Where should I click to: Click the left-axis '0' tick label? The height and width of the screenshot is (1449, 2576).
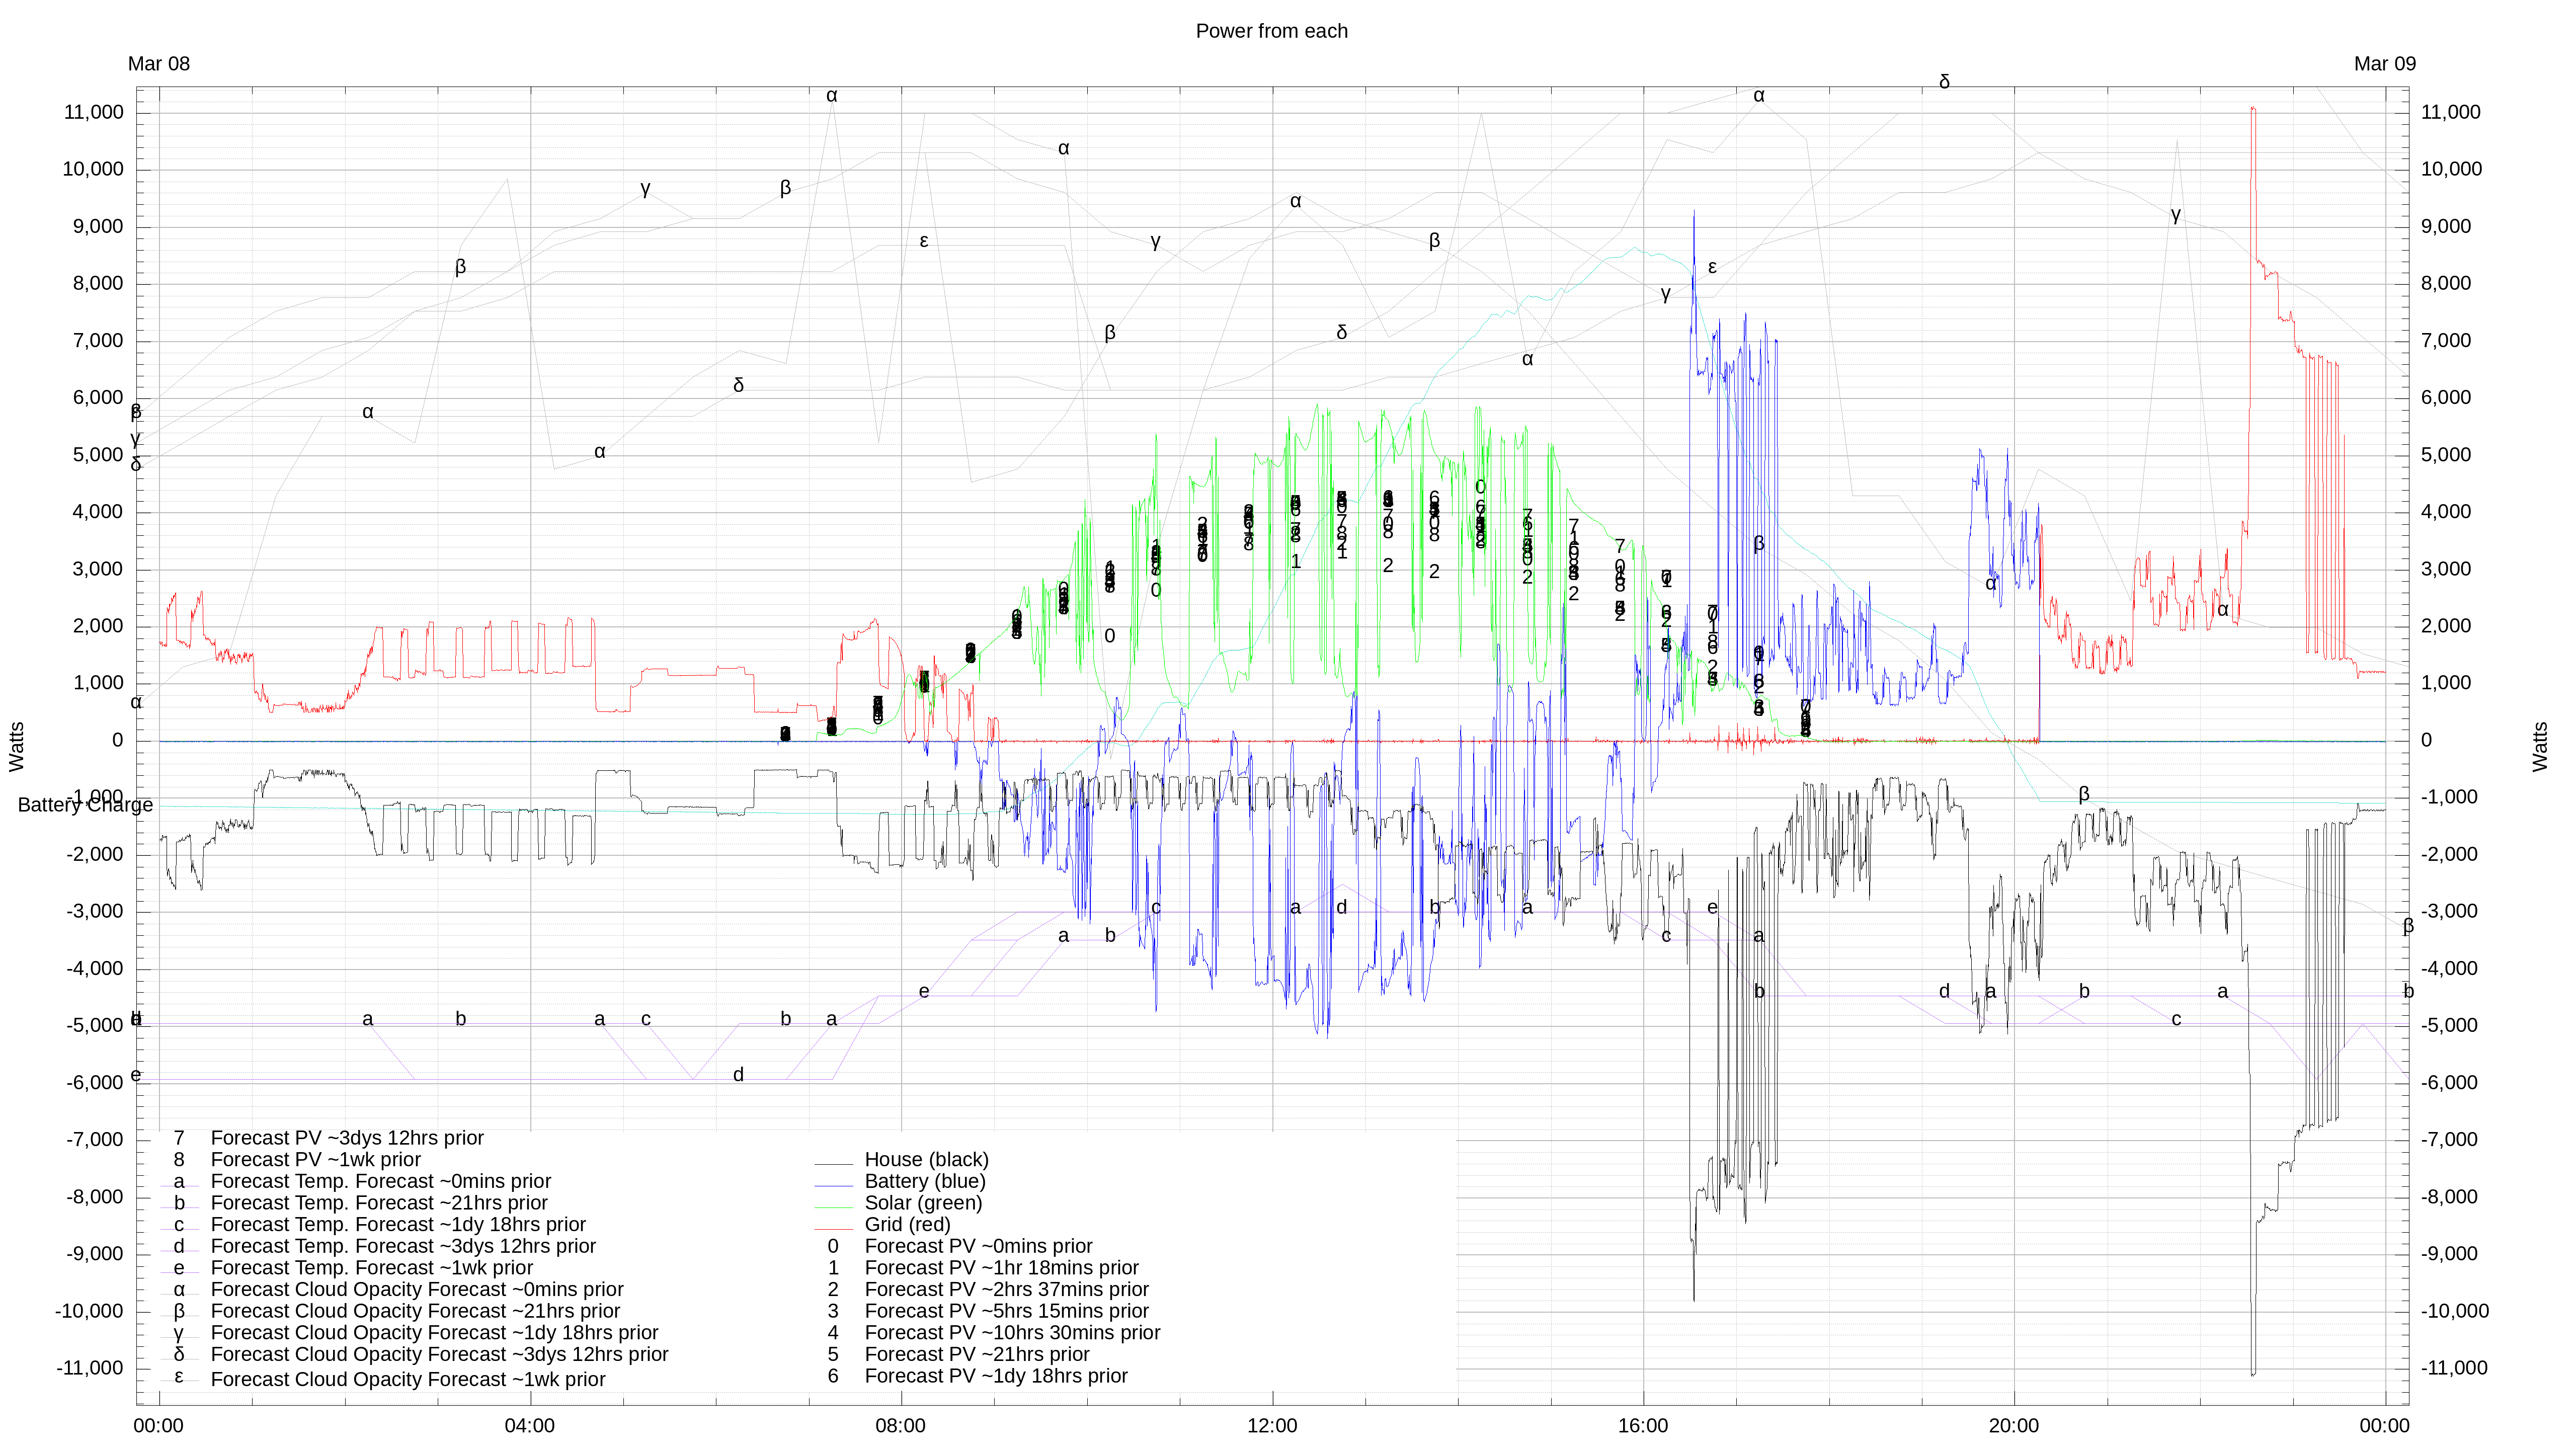pyautogui.click(x=118, y=740)
